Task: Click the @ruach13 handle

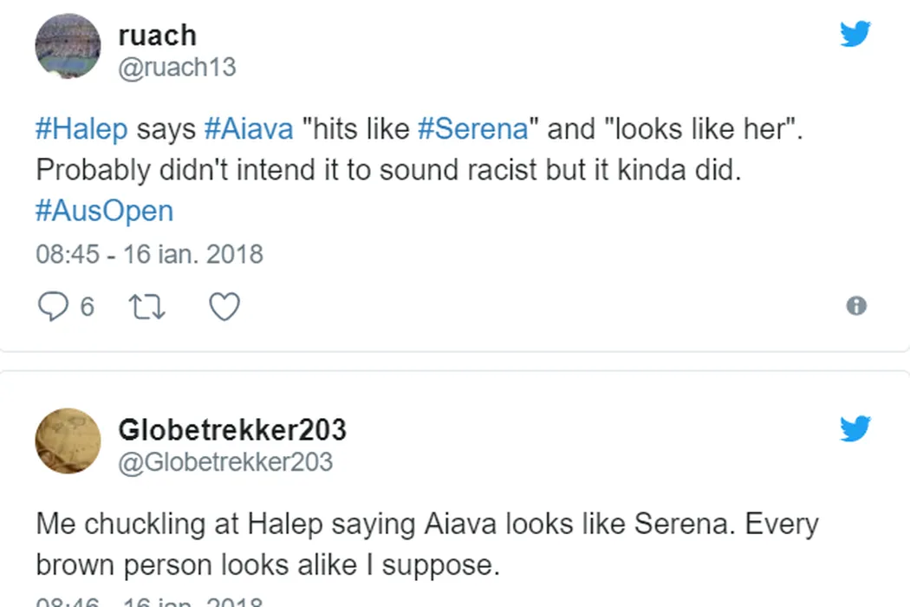Action: [177, 67]
